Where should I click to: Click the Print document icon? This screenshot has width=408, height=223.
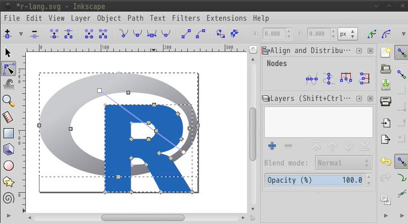pos(386,101)
